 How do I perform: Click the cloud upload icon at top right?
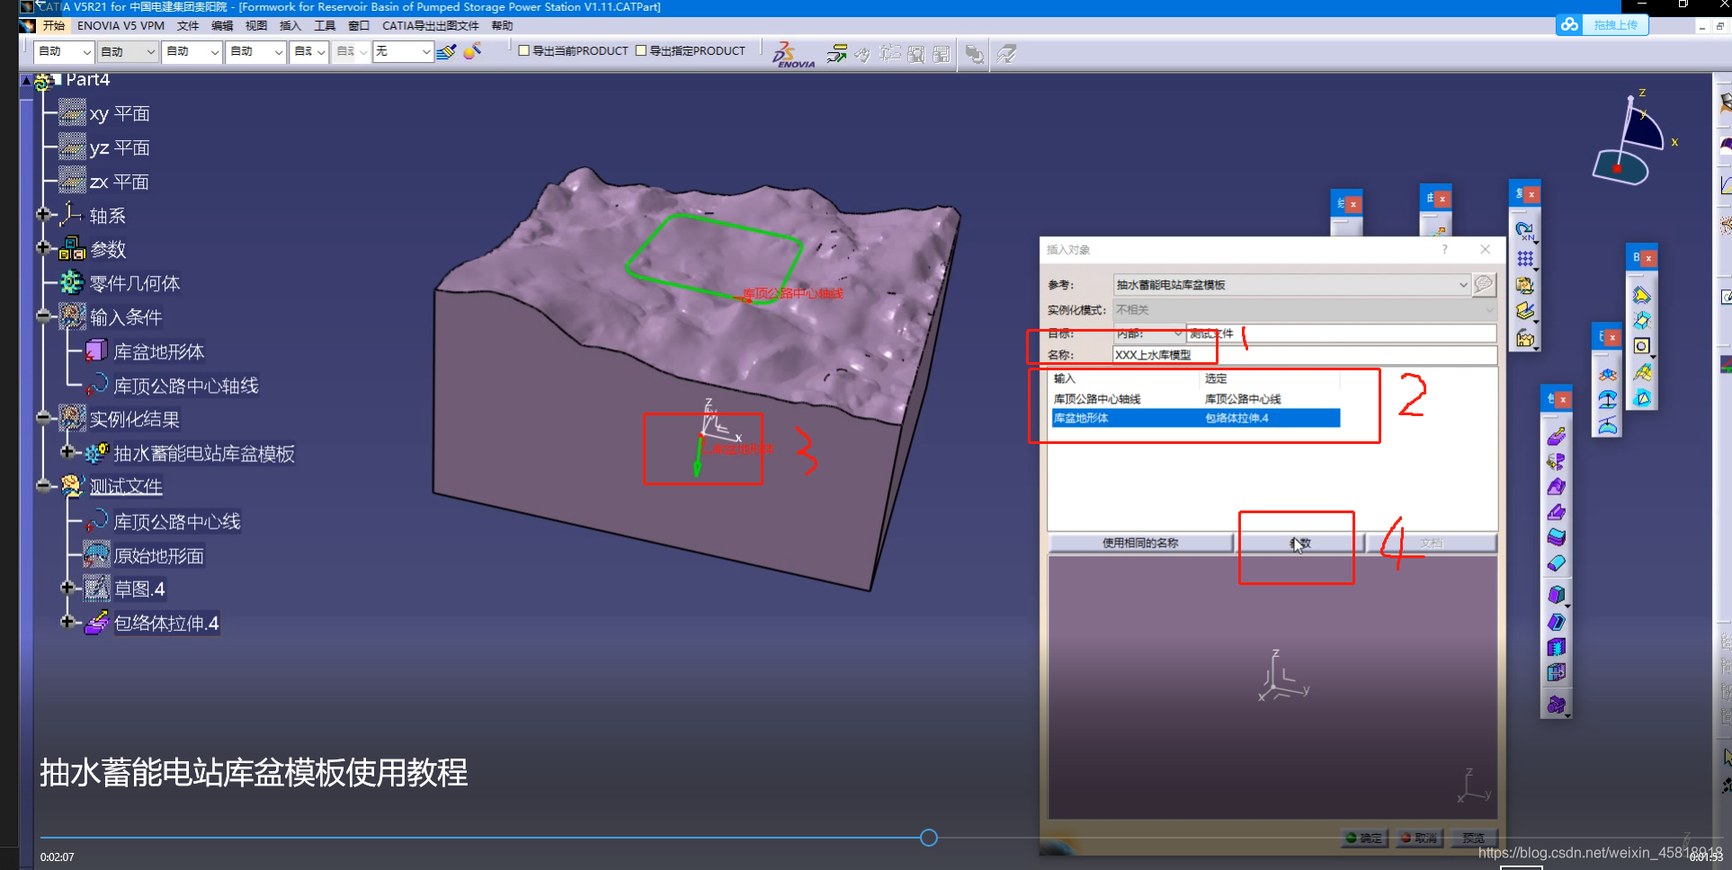click(1570, 25)
